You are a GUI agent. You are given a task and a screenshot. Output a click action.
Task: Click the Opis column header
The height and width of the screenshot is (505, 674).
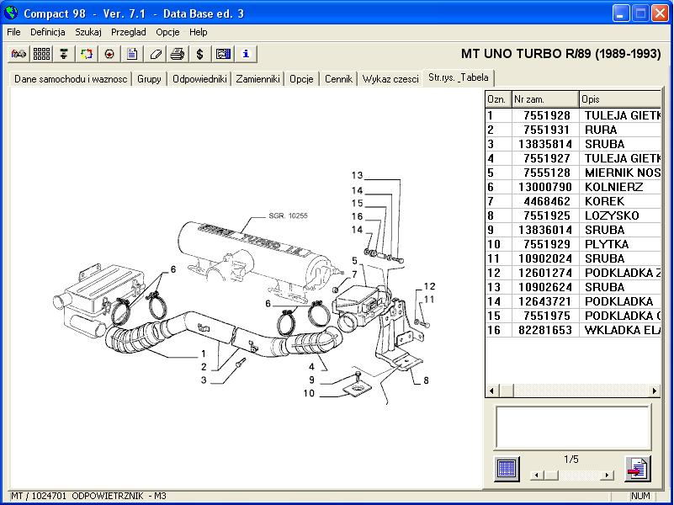click(x=620, y=99)
